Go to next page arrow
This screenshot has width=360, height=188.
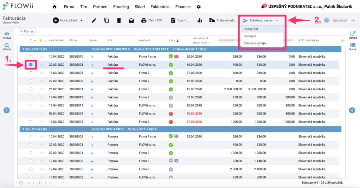46,183
